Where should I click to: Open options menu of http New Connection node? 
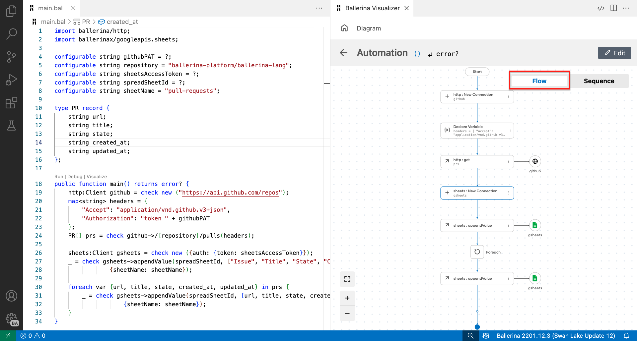[x=509, y=96]
